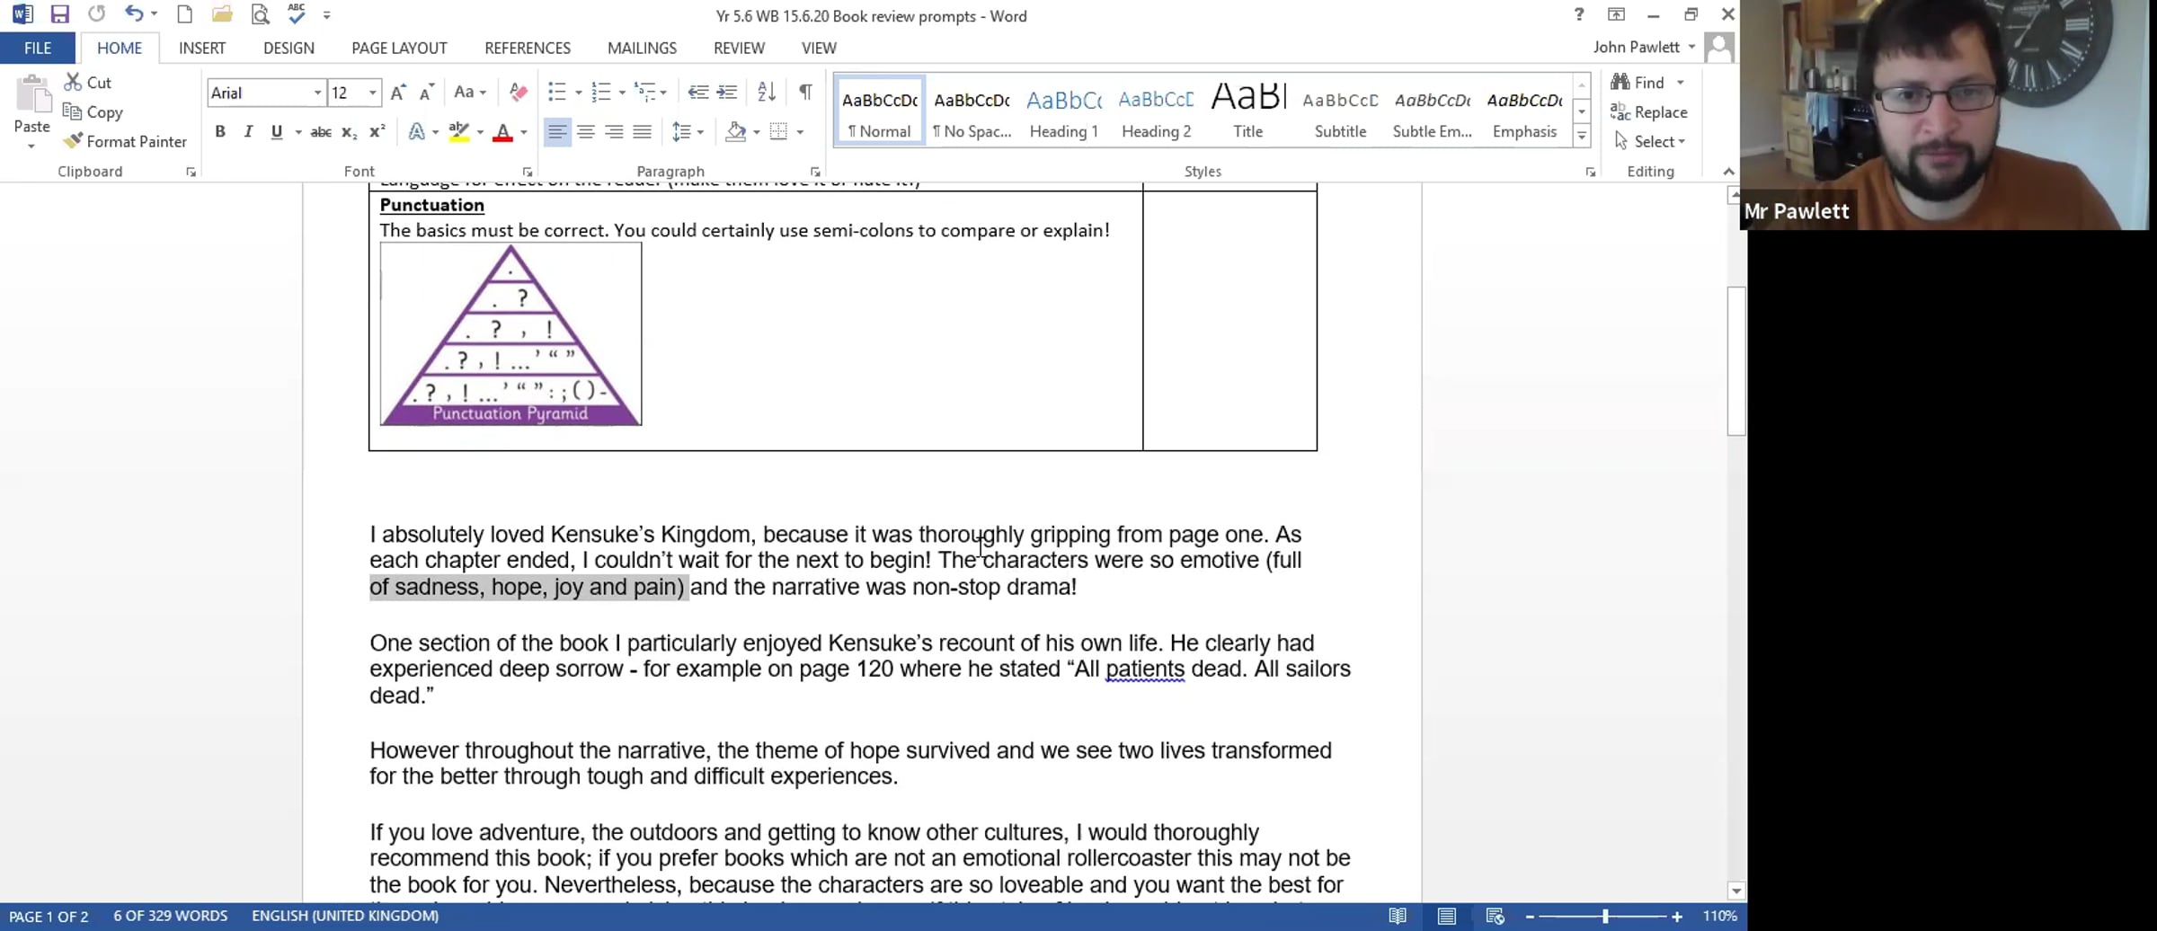Activate Format Painter
The width and height of the screenshot is (2157, 931).
tap(125, 142)
